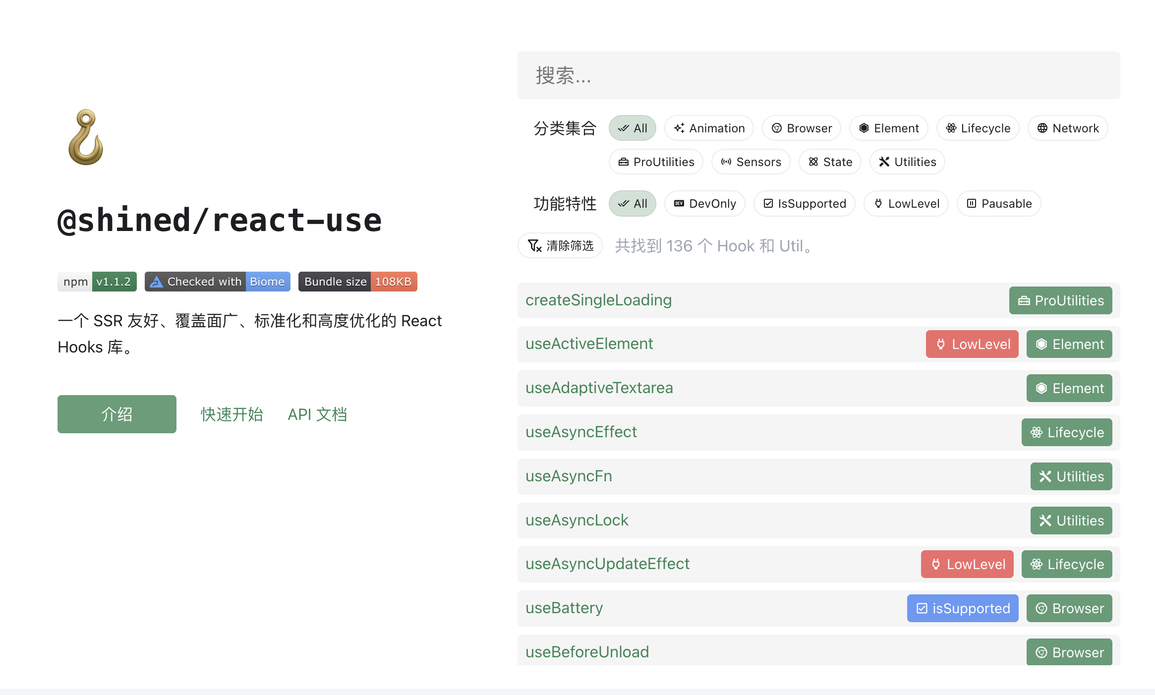Screen dimensions: 1155x695
Task: Enable the DevOnly feature filter
Action: coord(705,204)
